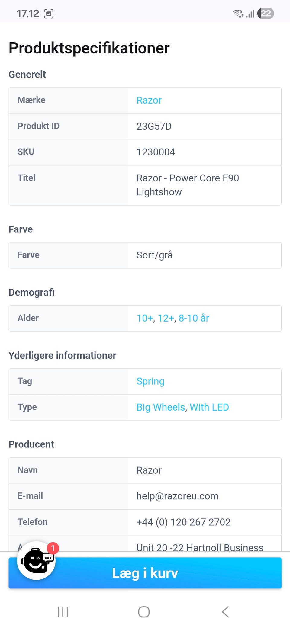Tap the Android home navigation icon

point(144,612)
